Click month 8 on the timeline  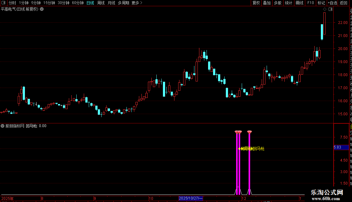pos(42,198)
